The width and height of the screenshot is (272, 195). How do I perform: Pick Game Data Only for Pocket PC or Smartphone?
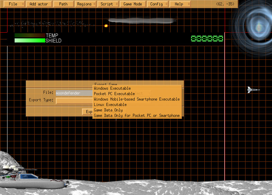point(137,116)
